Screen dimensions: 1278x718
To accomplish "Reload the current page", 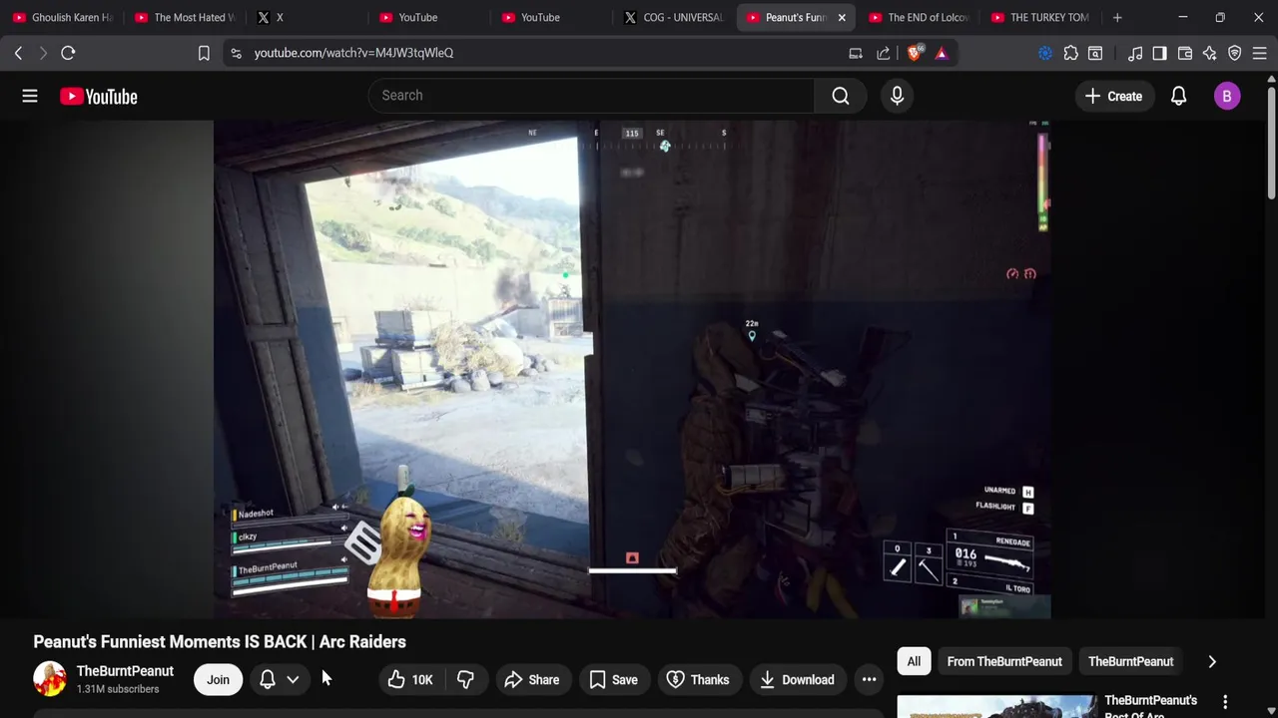I will coord(68,53).
